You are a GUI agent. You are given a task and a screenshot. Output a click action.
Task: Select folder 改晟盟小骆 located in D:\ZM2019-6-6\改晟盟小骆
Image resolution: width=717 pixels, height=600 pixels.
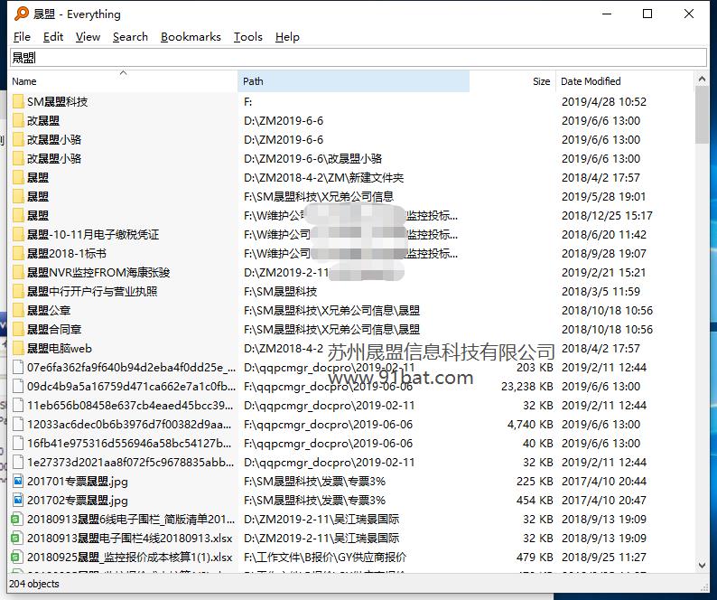(54, 159)
